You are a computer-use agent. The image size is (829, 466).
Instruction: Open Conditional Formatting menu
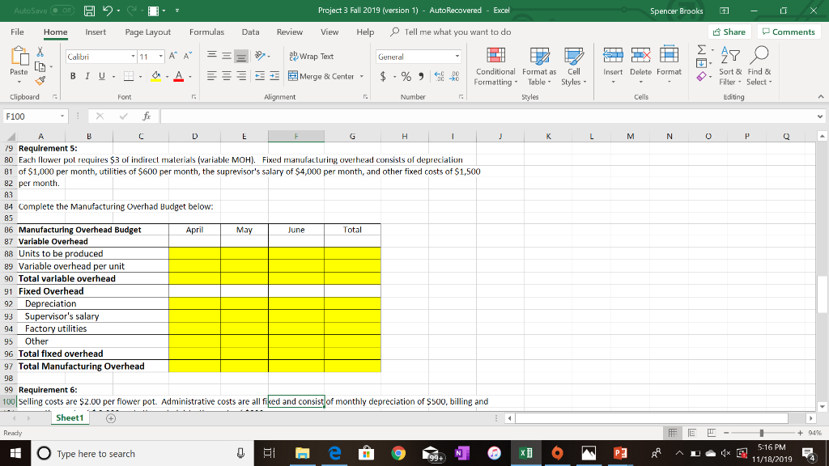click(x=495, y=66)
